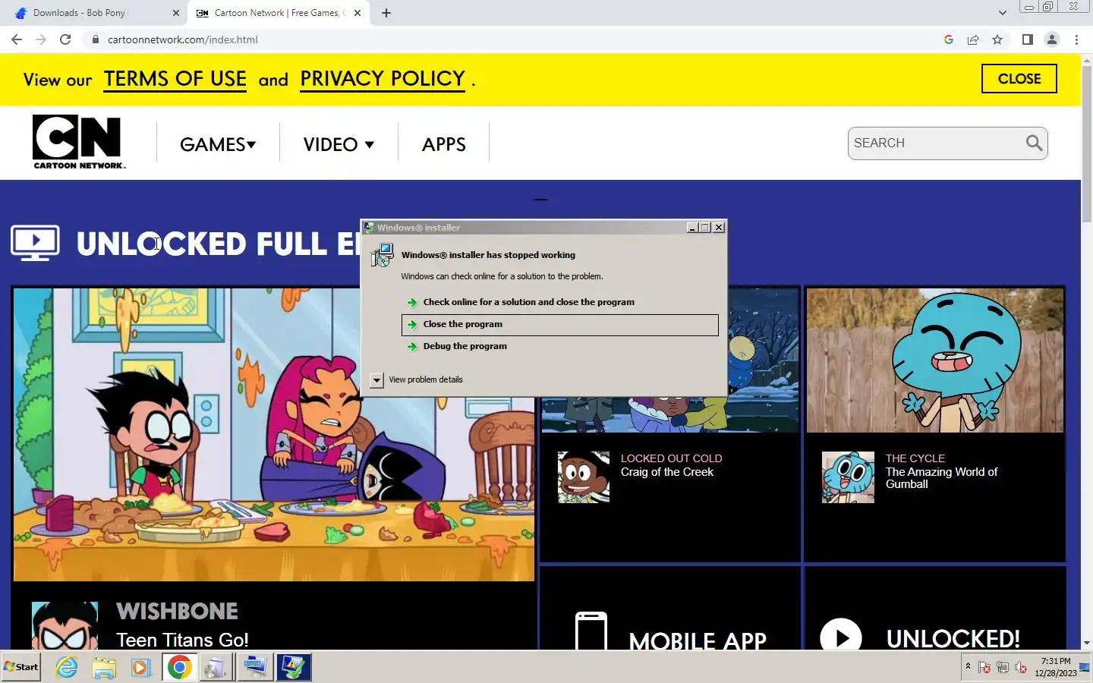Click the Action Center flag icon

[984, 668]
